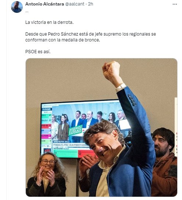
Task: Click the 'PSOE es así.' line
Action: coord(38,52)
